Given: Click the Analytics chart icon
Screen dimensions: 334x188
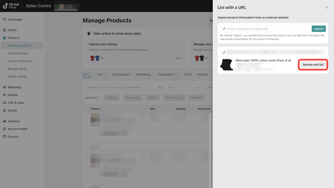Looking at the screenshot, I should point(4,121).
